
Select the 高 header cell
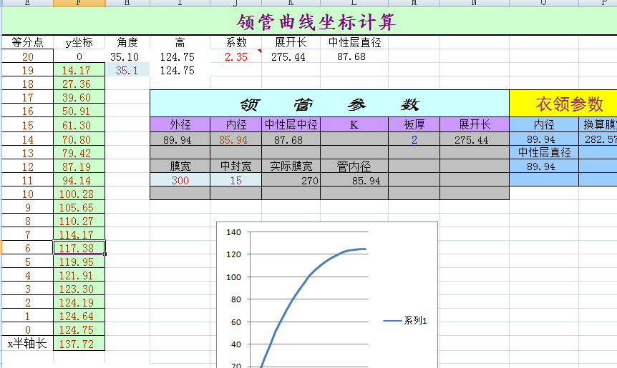tap(180, 42)
